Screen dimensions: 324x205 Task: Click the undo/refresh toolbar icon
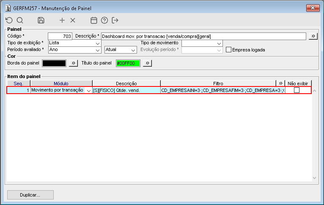coord(9,20)
